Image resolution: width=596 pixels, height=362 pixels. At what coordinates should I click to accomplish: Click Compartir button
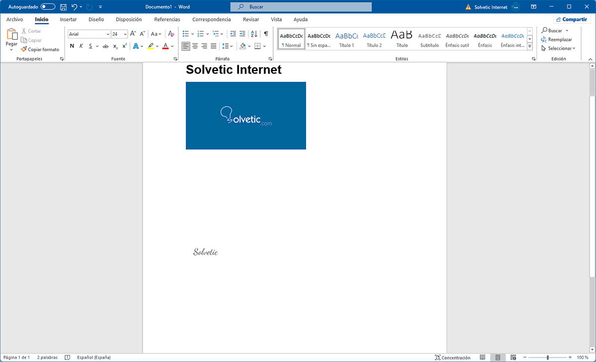click(572, 19)
